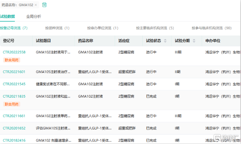Click drug name in CTR20221601 row
The width and height of the screenshot is (241, 144).
click(x=95, y=72)
